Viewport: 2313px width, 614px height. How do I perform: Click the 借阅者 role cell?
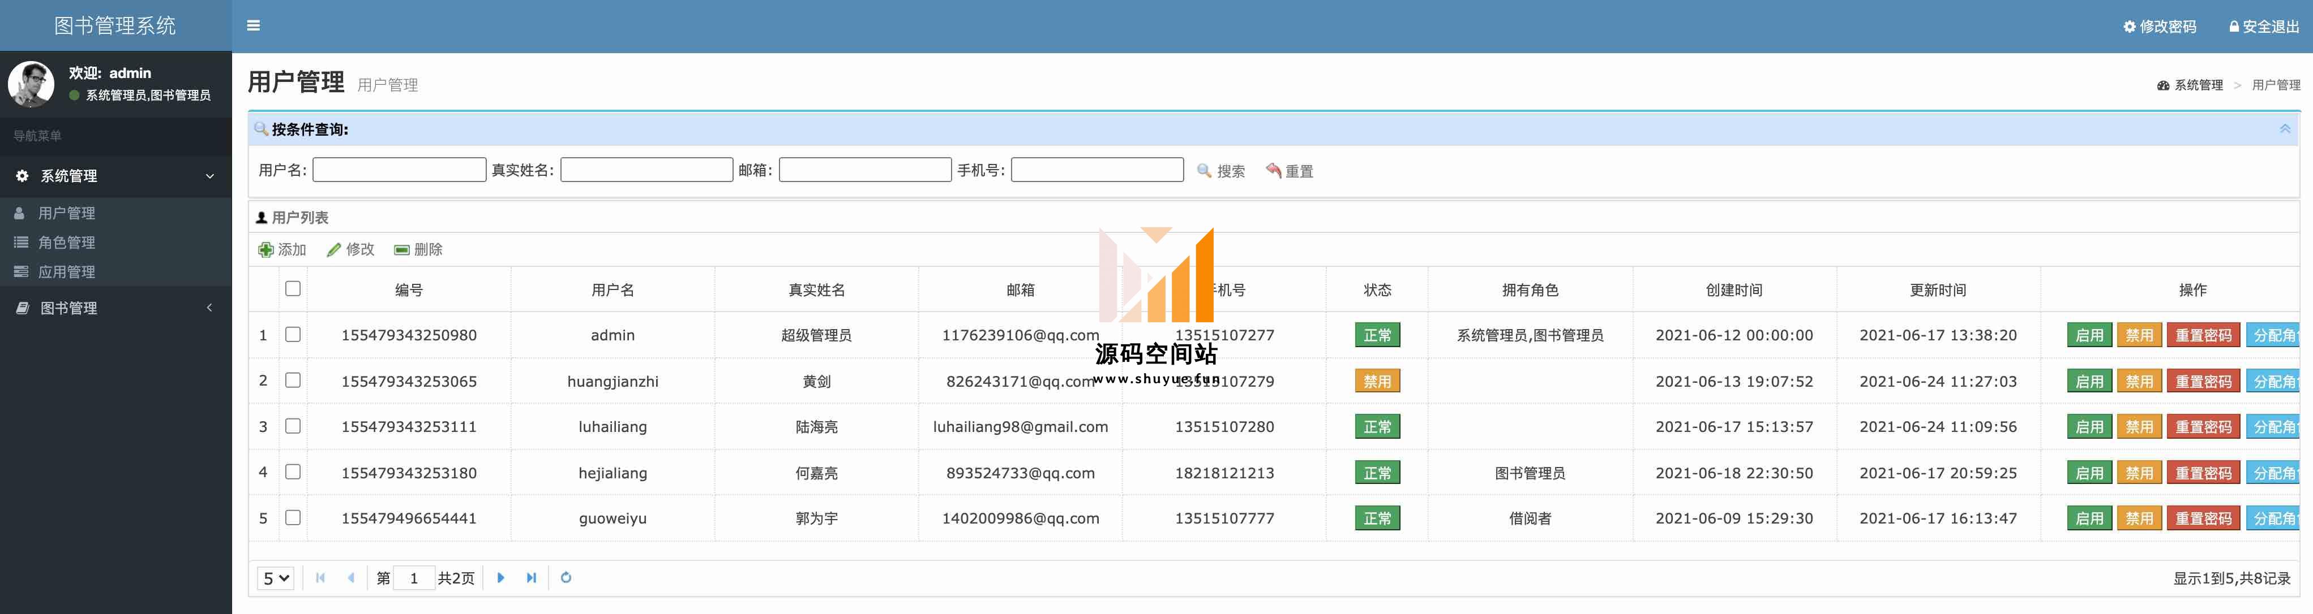click(1530, 518)
